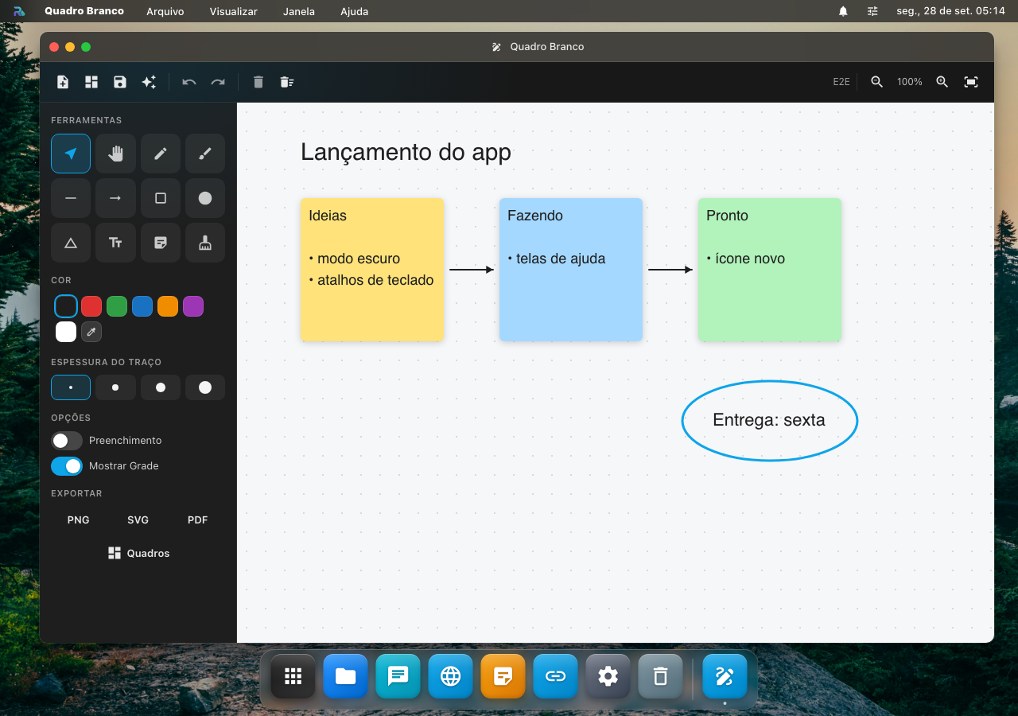Fit canvas to screen icon
Image resolution: width=1018 pixels, height=716 pixels.
tap(971, 82)
